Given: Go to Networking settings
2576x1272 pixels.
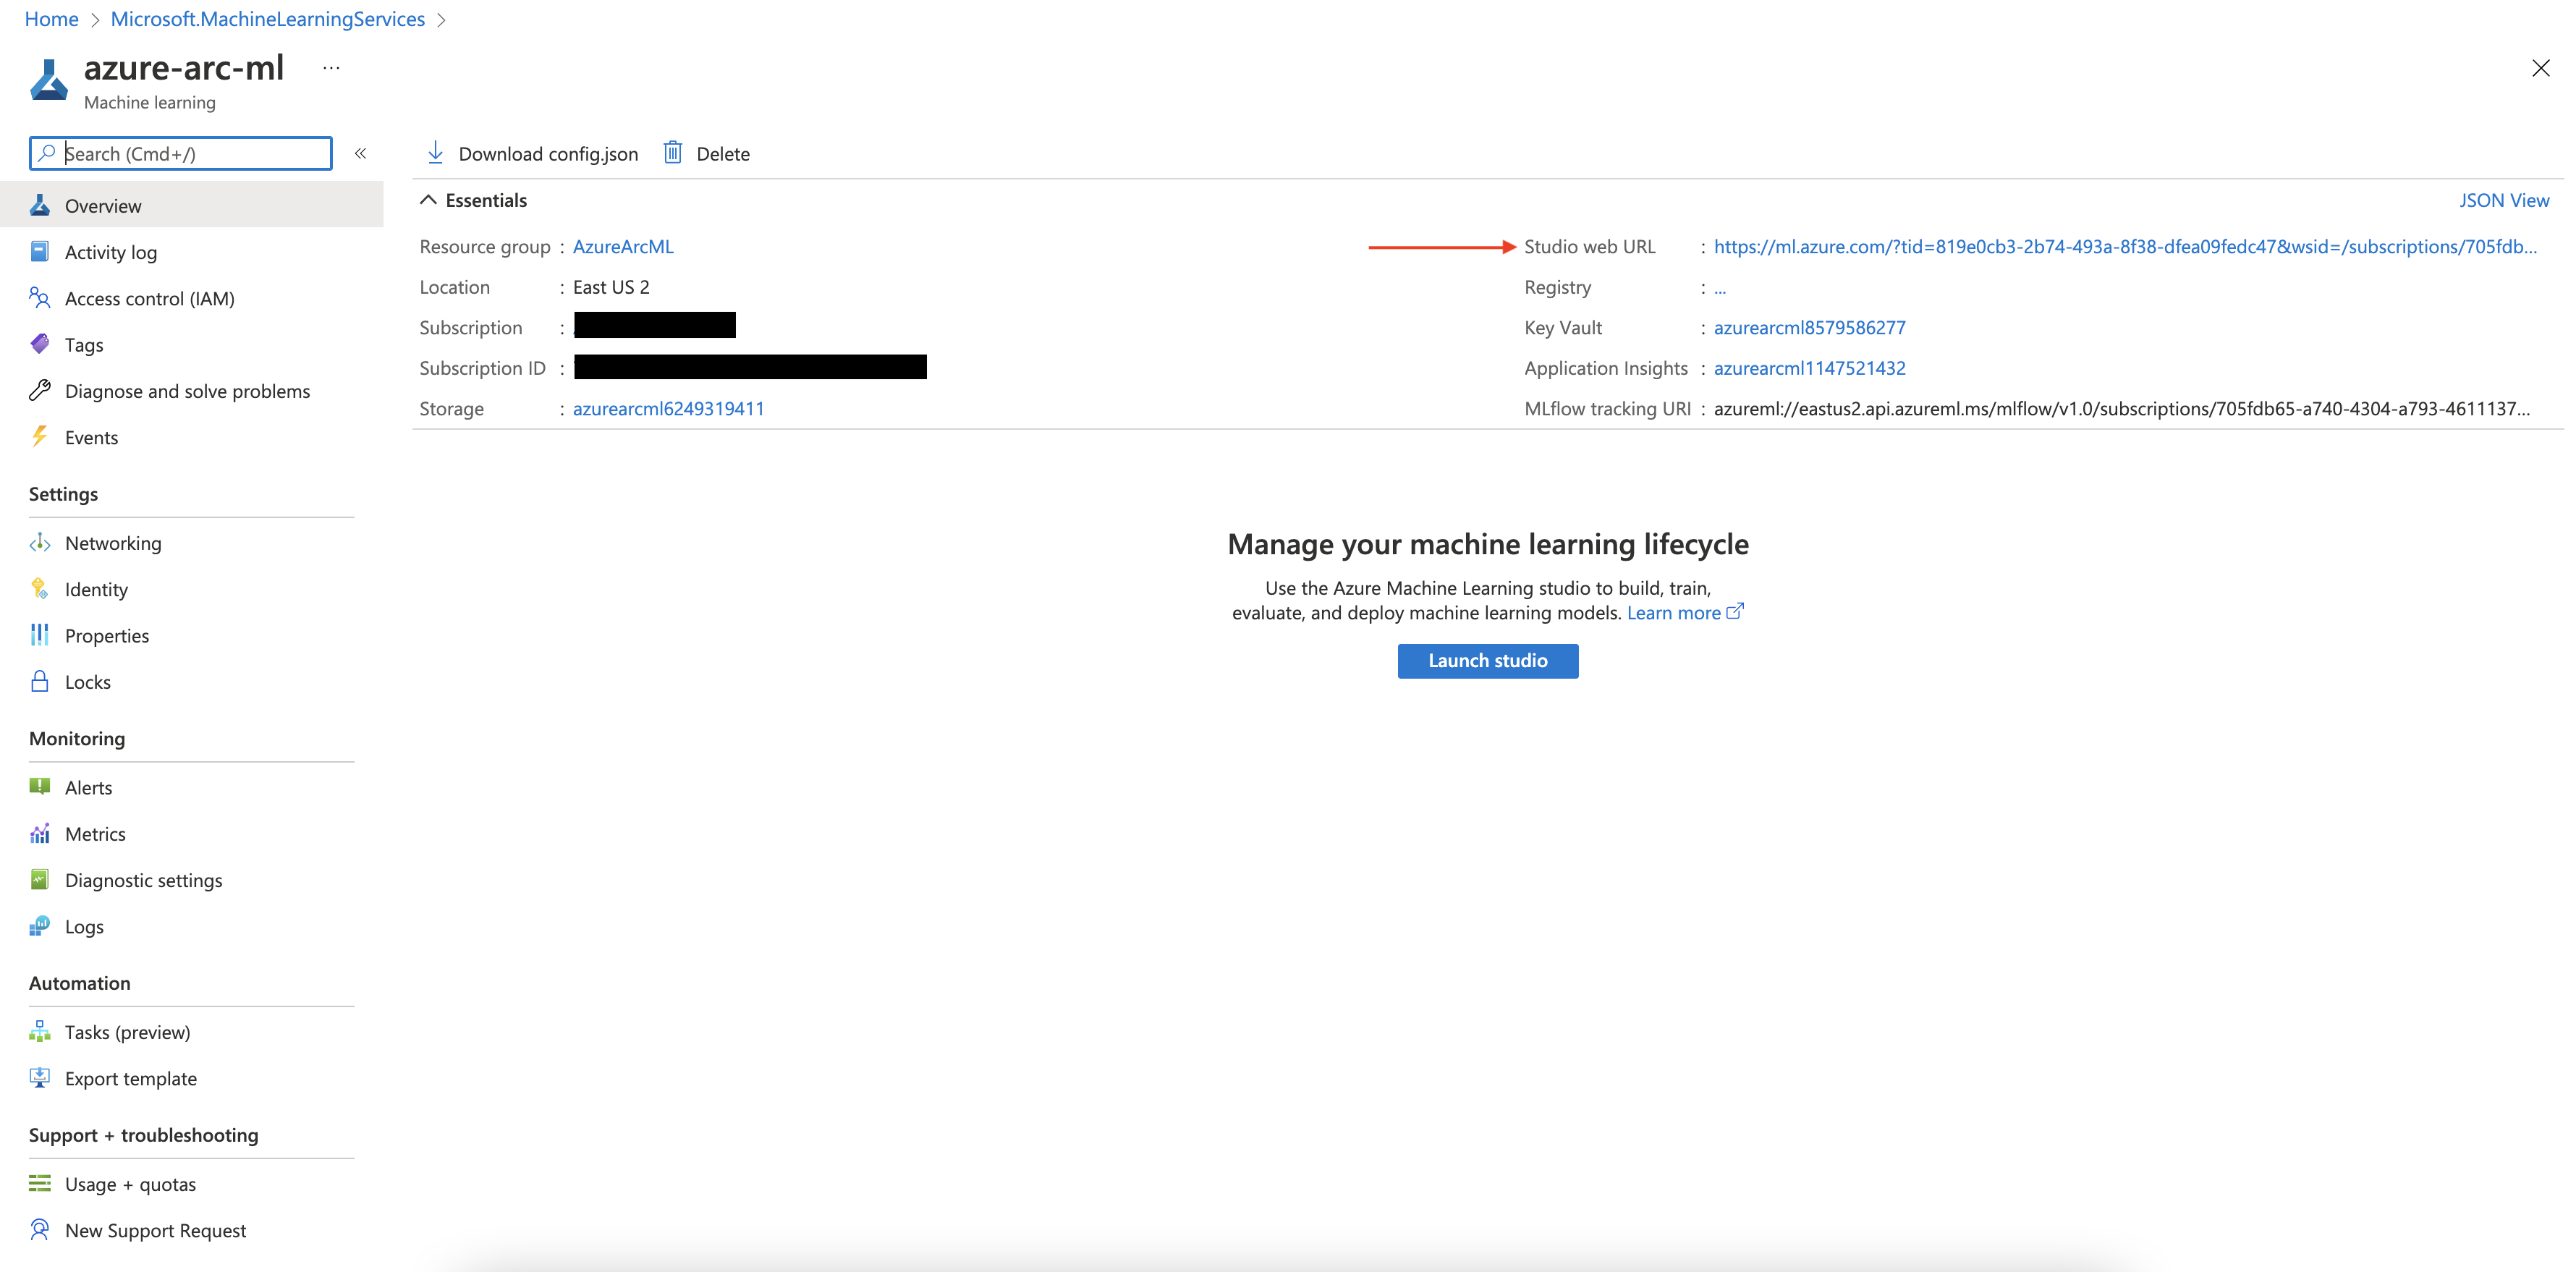Looking at the screenshot, I should [x=113, y=543].
